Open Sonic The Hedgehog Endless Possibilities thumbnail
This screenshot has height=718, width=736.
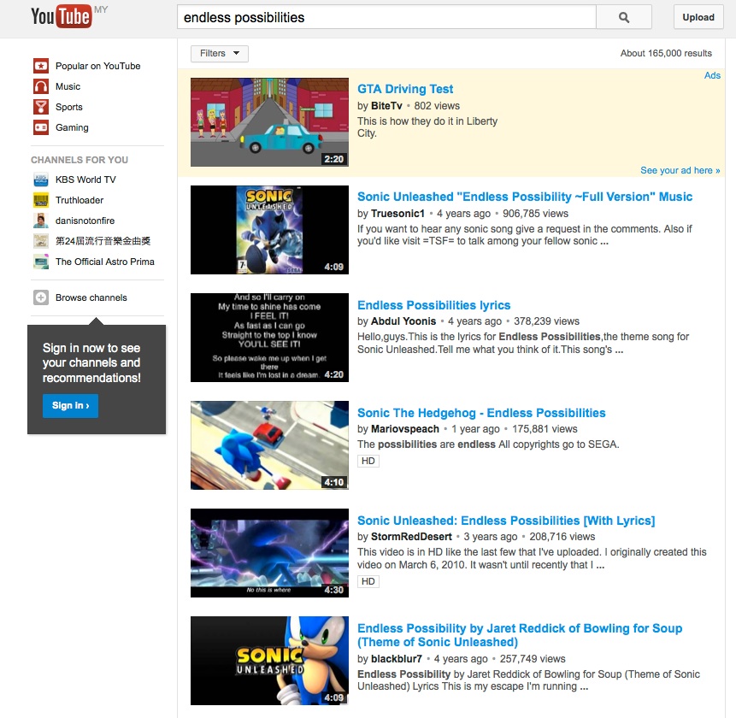(x=269, y=445)
